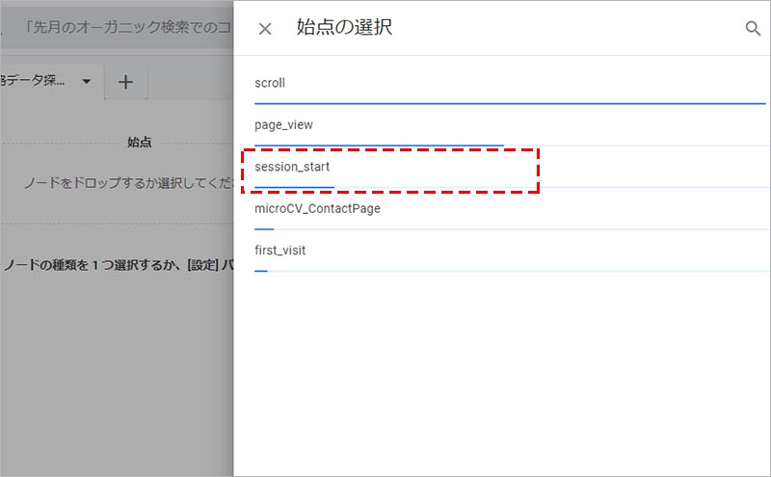This screenshot has height=477, width=771.
Task: Click the 先月のオーガニック検索 search box
Action: [x=116, y=28]
